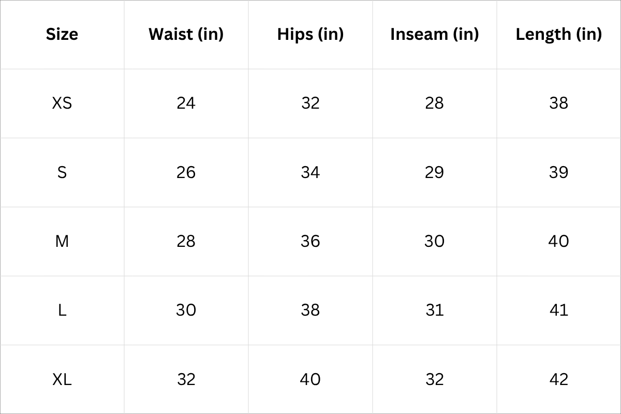Viewport: 621px width, 414px height.
Task: Select length value 38 for XS
Action: click(x=558, y=103)
